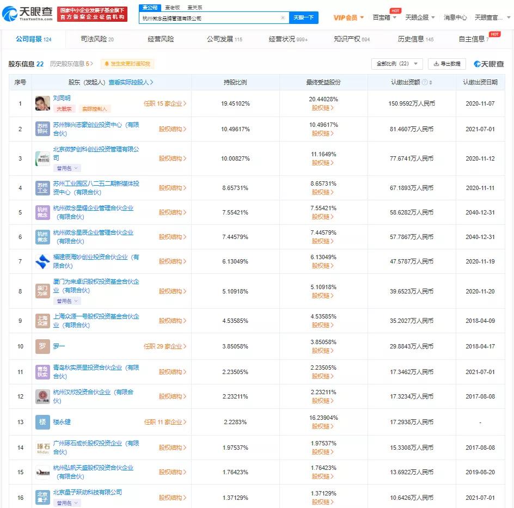The height and width of the screenshot is (508, 514).
Task: Open the 全部比例(22) filter dropdown
Action: click(396, 64)
